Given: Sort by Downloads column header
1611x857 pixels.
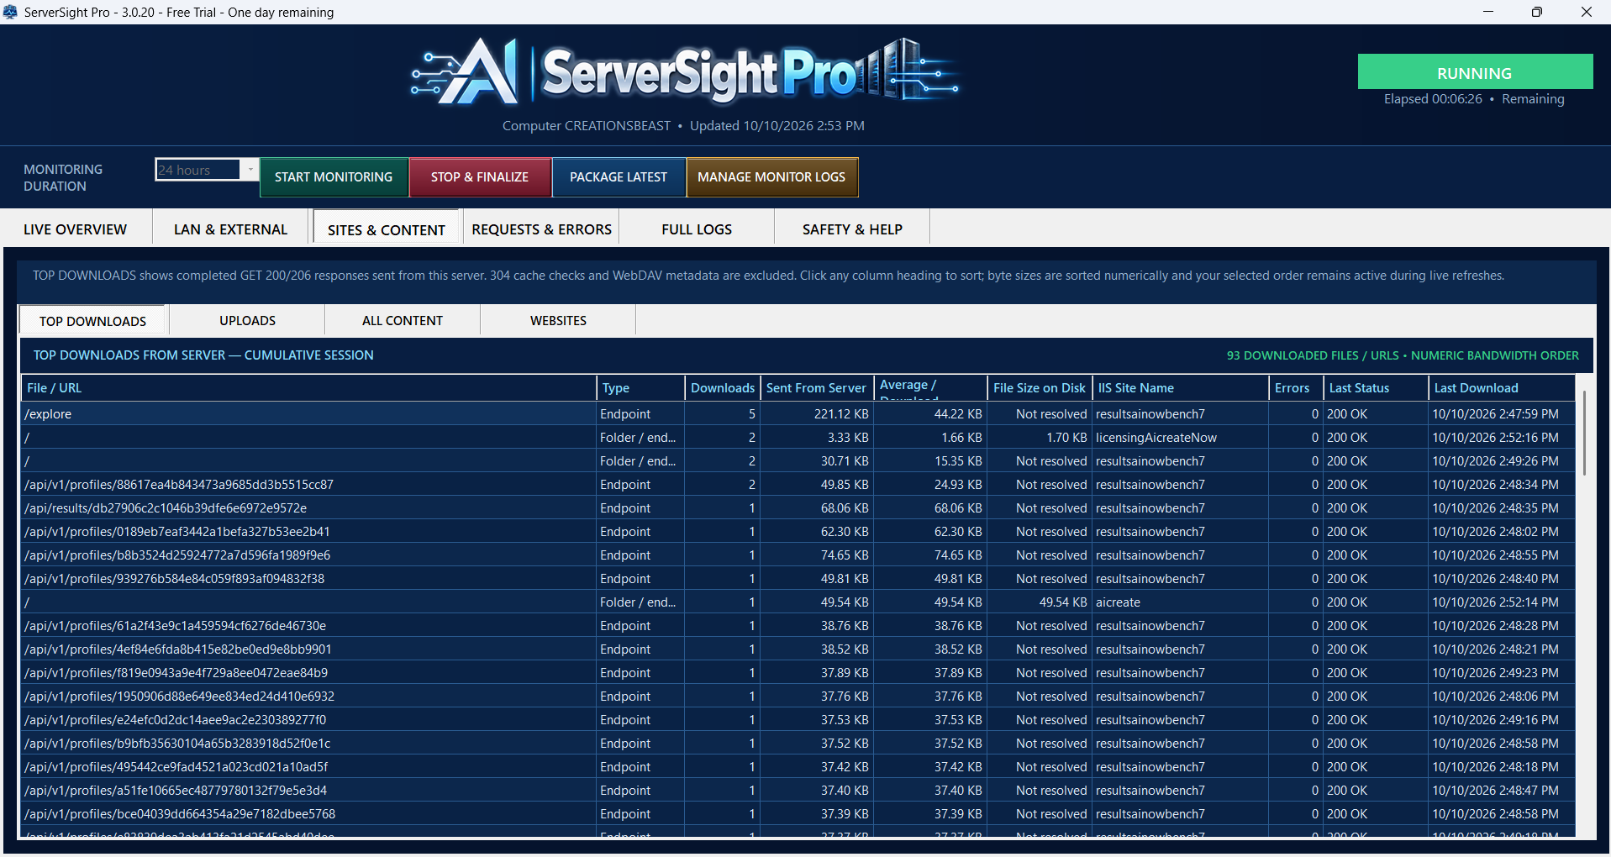Looking at the screenshot, I should click(723, 388).
